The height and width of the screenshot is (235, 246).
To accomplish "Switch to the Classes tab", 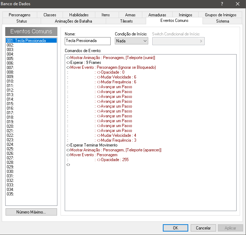I will coord(50,15).
